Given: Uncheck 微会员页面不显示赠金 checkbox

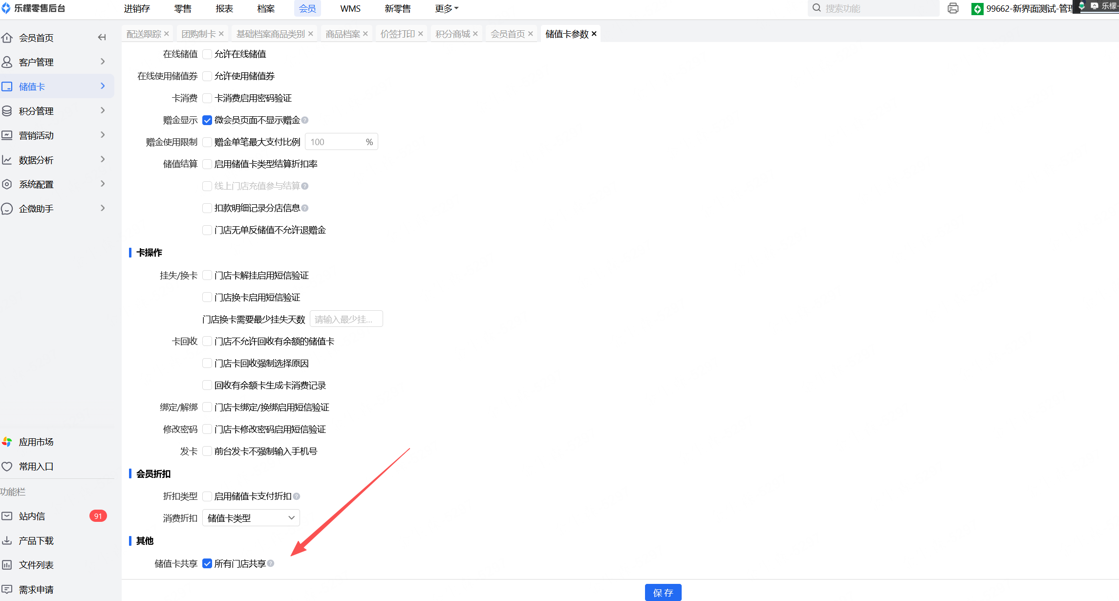Looking at the screenshot, I should [x=207, y=120].
